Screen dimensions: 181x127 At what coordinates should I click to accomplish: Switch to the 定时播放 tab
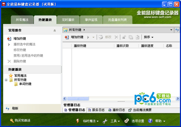pos(68,20)
